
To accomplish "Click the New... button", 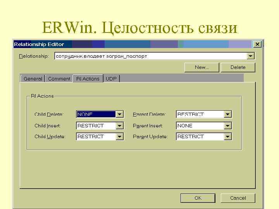I will point(201,67).
